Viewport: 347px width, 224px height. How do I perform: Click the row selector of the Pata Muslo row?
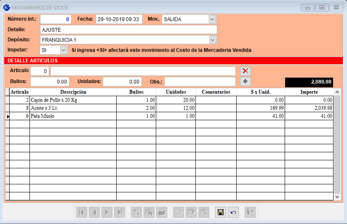pos(7,116)
